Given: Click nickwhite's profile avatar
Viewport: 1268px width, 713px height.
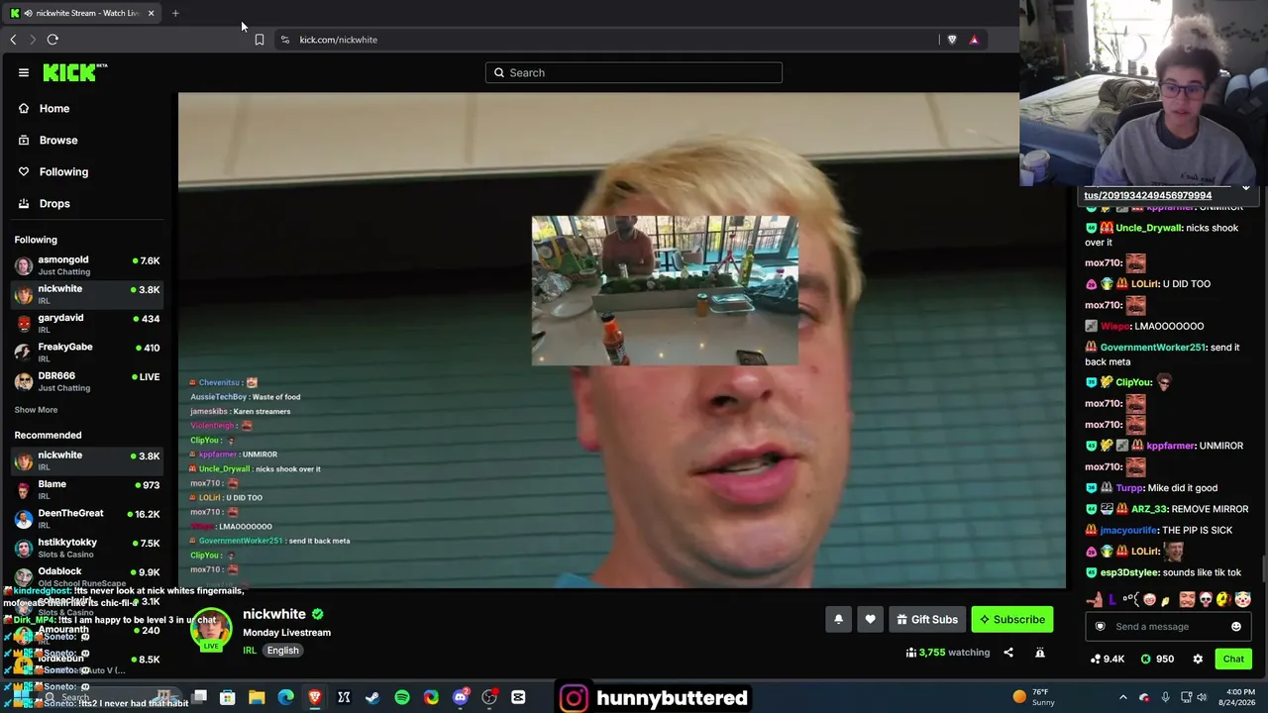Looking at the screenshot, I should click(211, 631).
